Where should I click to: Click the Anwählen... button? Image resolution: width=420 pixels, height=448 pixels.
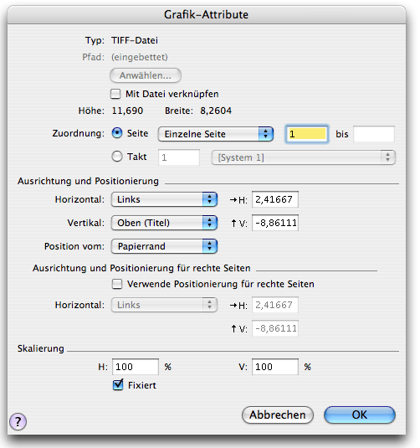click(146, 75)
